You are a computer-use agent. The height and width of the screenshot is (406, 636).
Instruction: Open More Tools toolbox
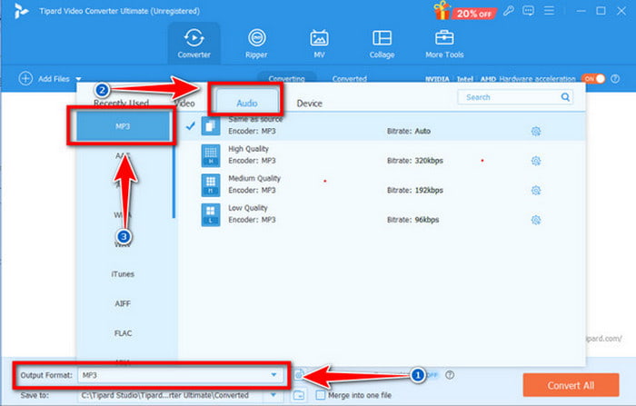coord(444,44)
